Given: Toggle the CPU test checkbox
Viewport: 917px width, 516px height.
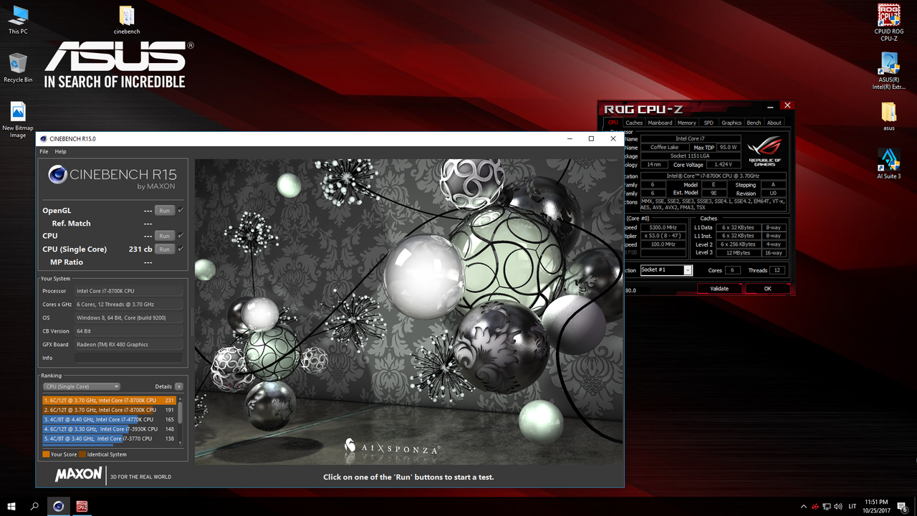Looking at the screenshot, I should coord(181,235).
